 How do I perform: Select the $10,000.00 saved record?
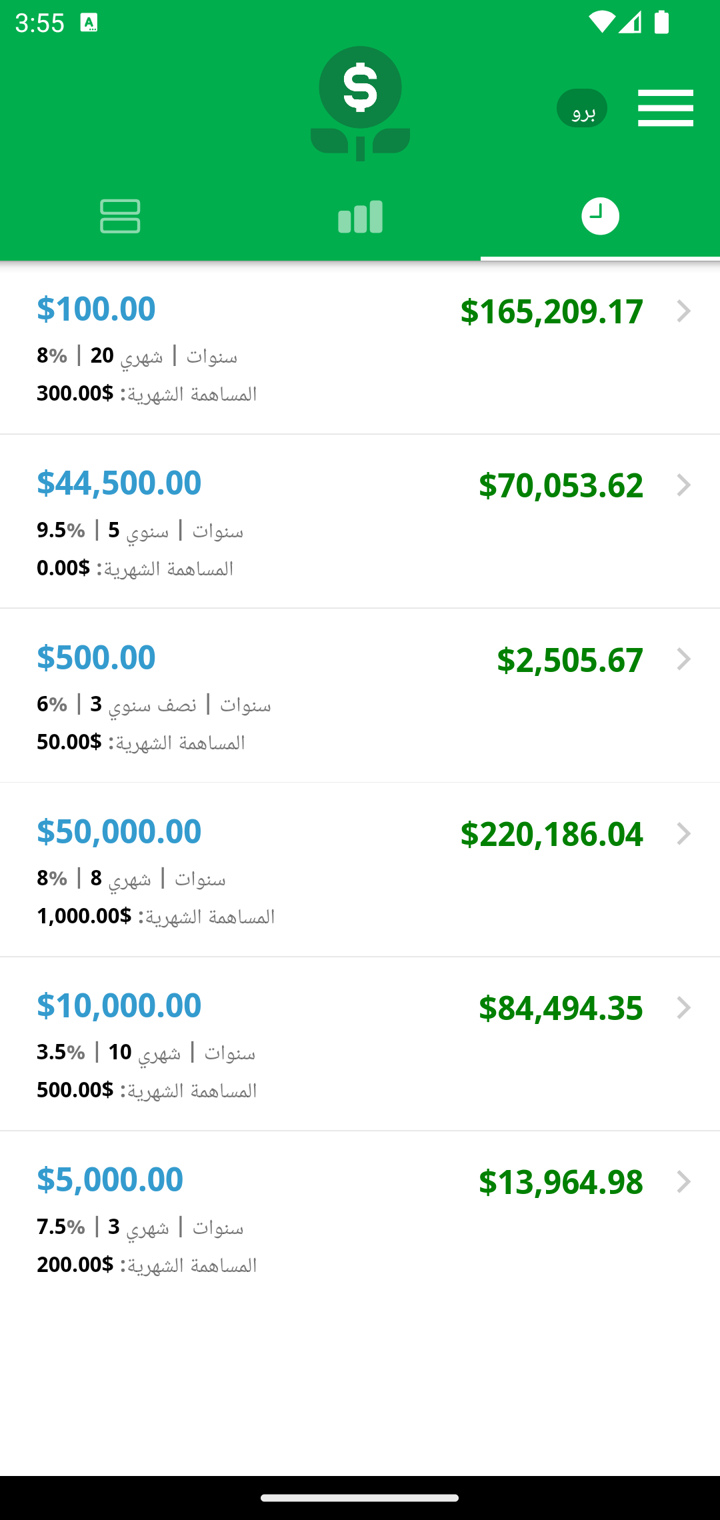360,1044
